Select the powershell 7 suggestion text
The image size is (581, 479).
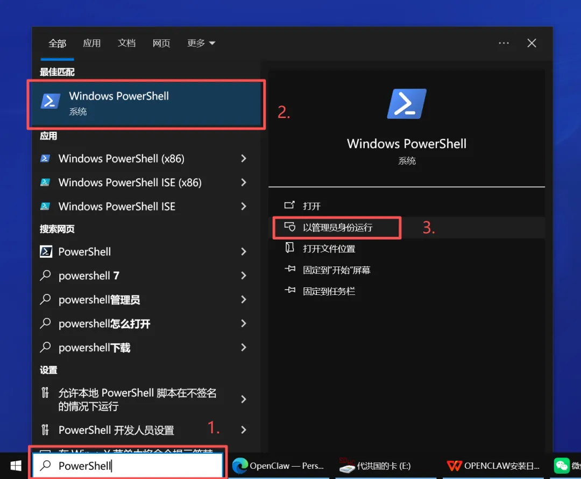pyautogui.click(x=89, y=276)
